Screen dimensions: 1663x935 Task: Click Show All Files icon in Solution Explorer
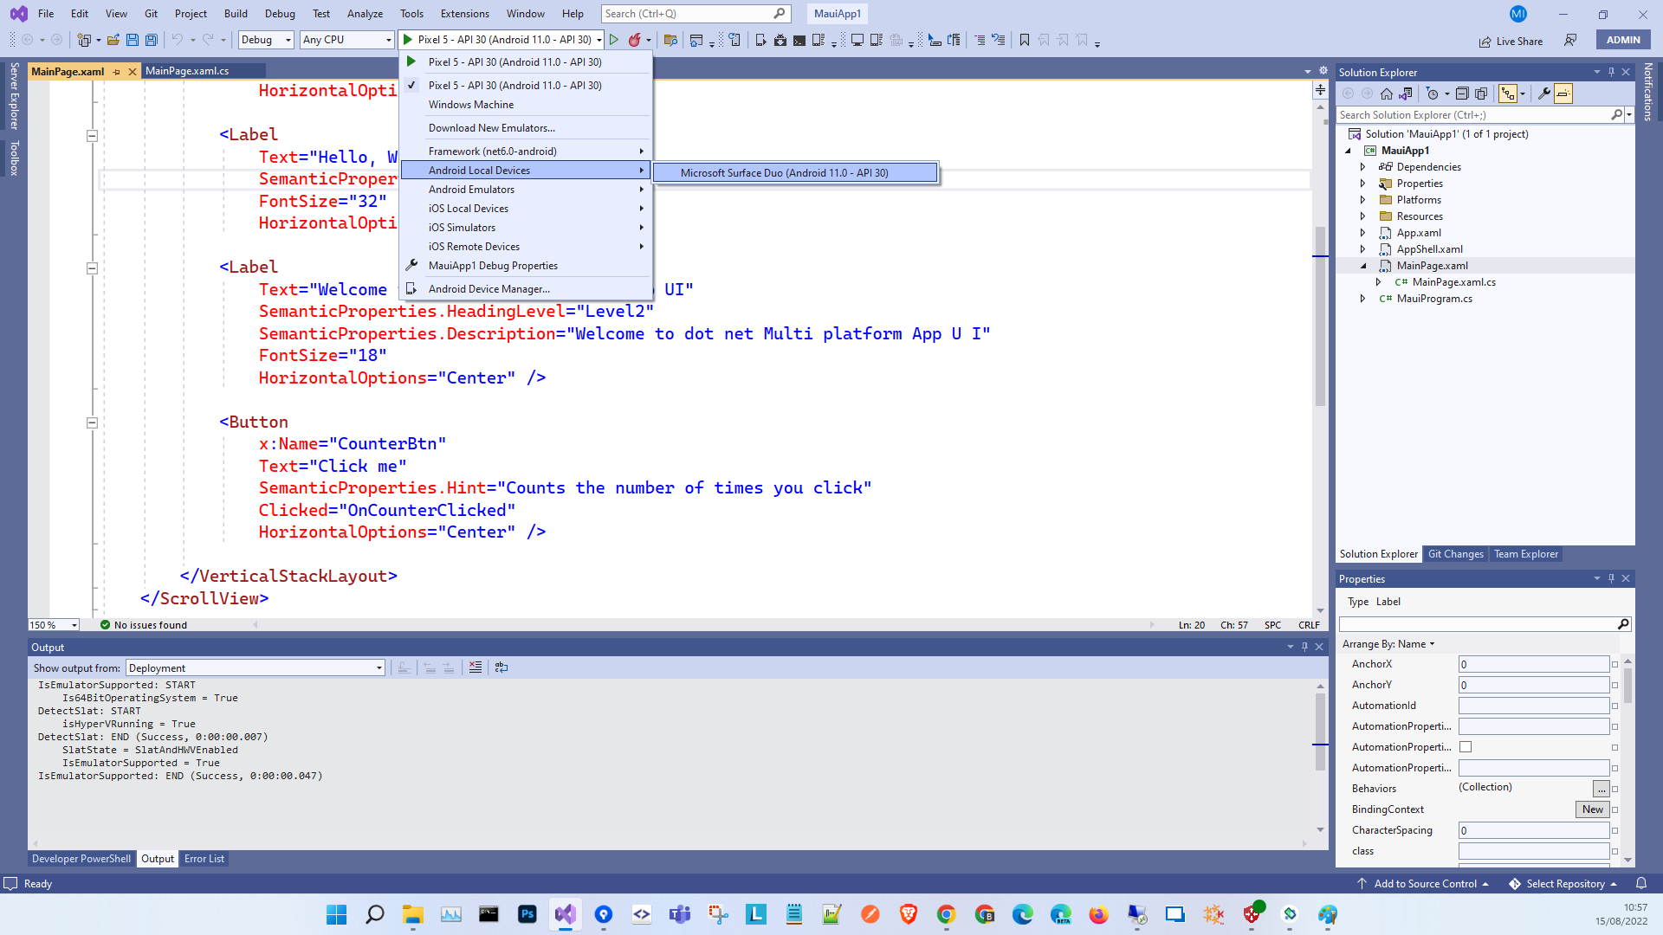coord(1481,93)
